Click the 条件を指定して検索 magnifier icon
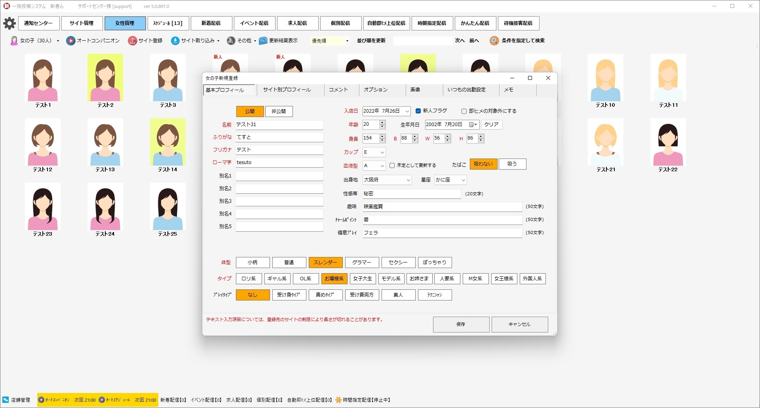The image size is (760, 408). [x=494, y=41]
